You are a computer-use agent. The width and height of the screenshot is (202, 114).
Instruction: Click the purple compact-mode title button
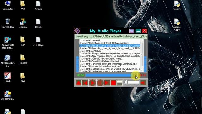[132, 31]
